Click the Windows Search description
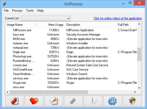This screenshot has height=109, width=147. pos(77,74)
